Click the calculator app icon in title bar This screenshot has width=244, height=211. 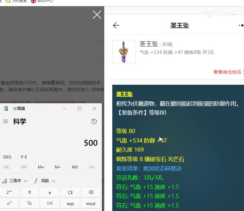tap(6, 108)
